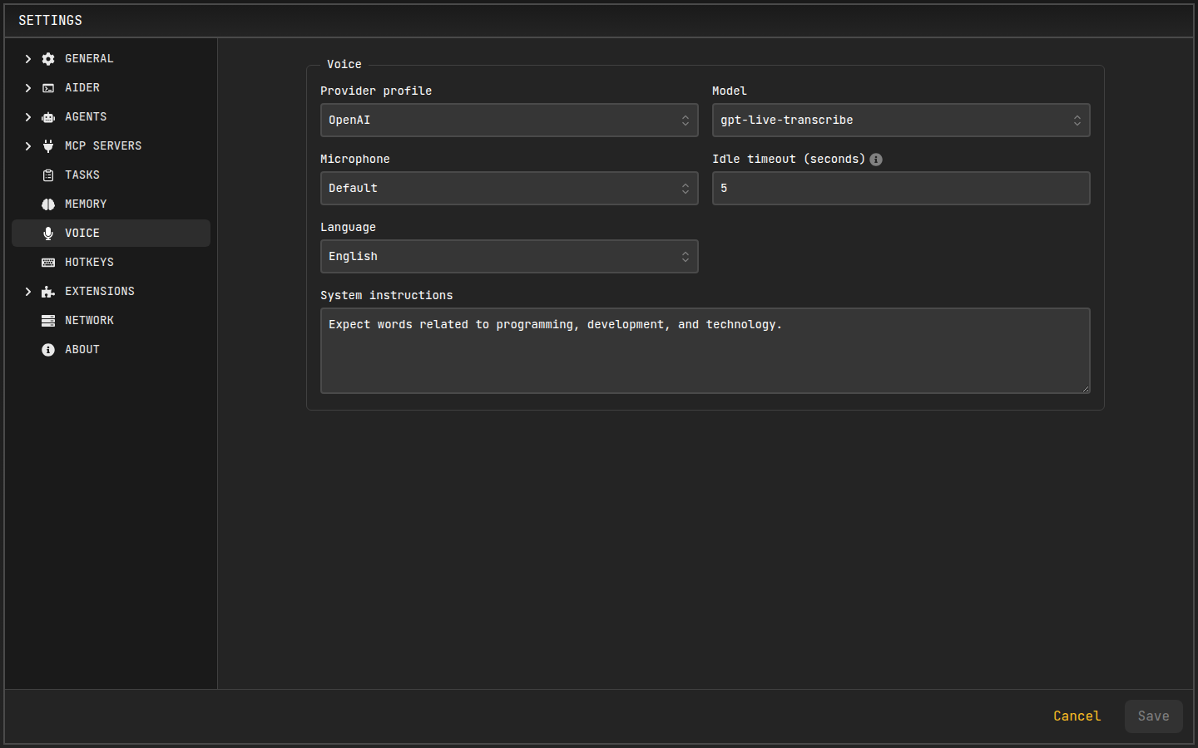
Task: Expand the General section chevron
Action: 28,59
